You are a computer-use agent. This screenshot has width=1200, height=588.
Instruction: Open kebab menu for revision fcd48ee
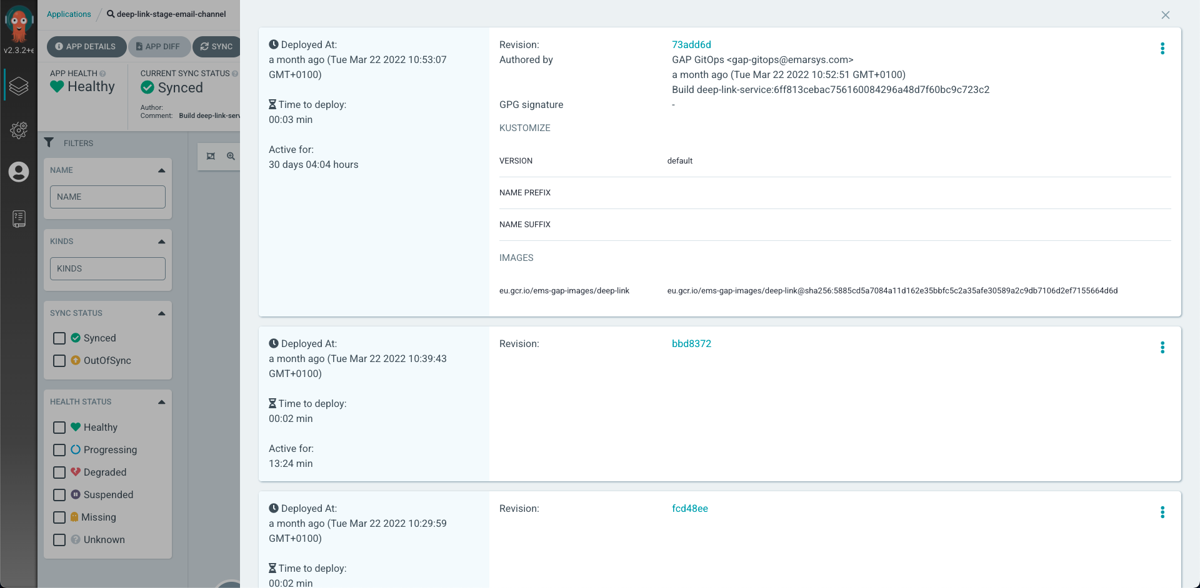[1162, 512]
